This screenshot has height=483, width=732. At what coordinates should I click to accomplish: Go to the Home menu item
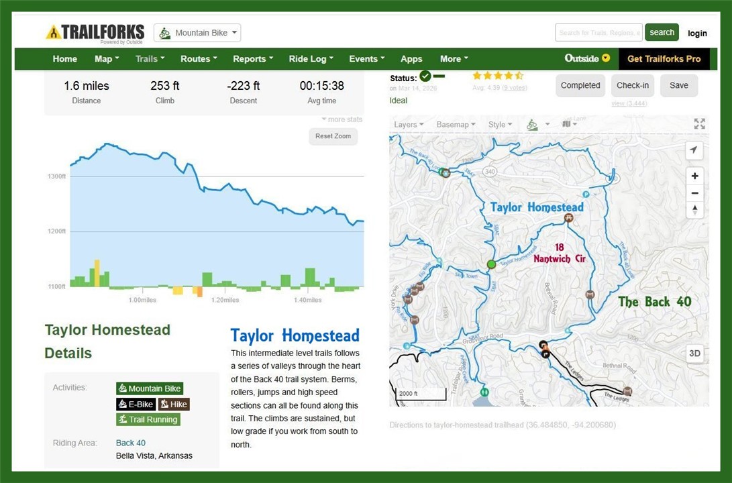(65, 59)
